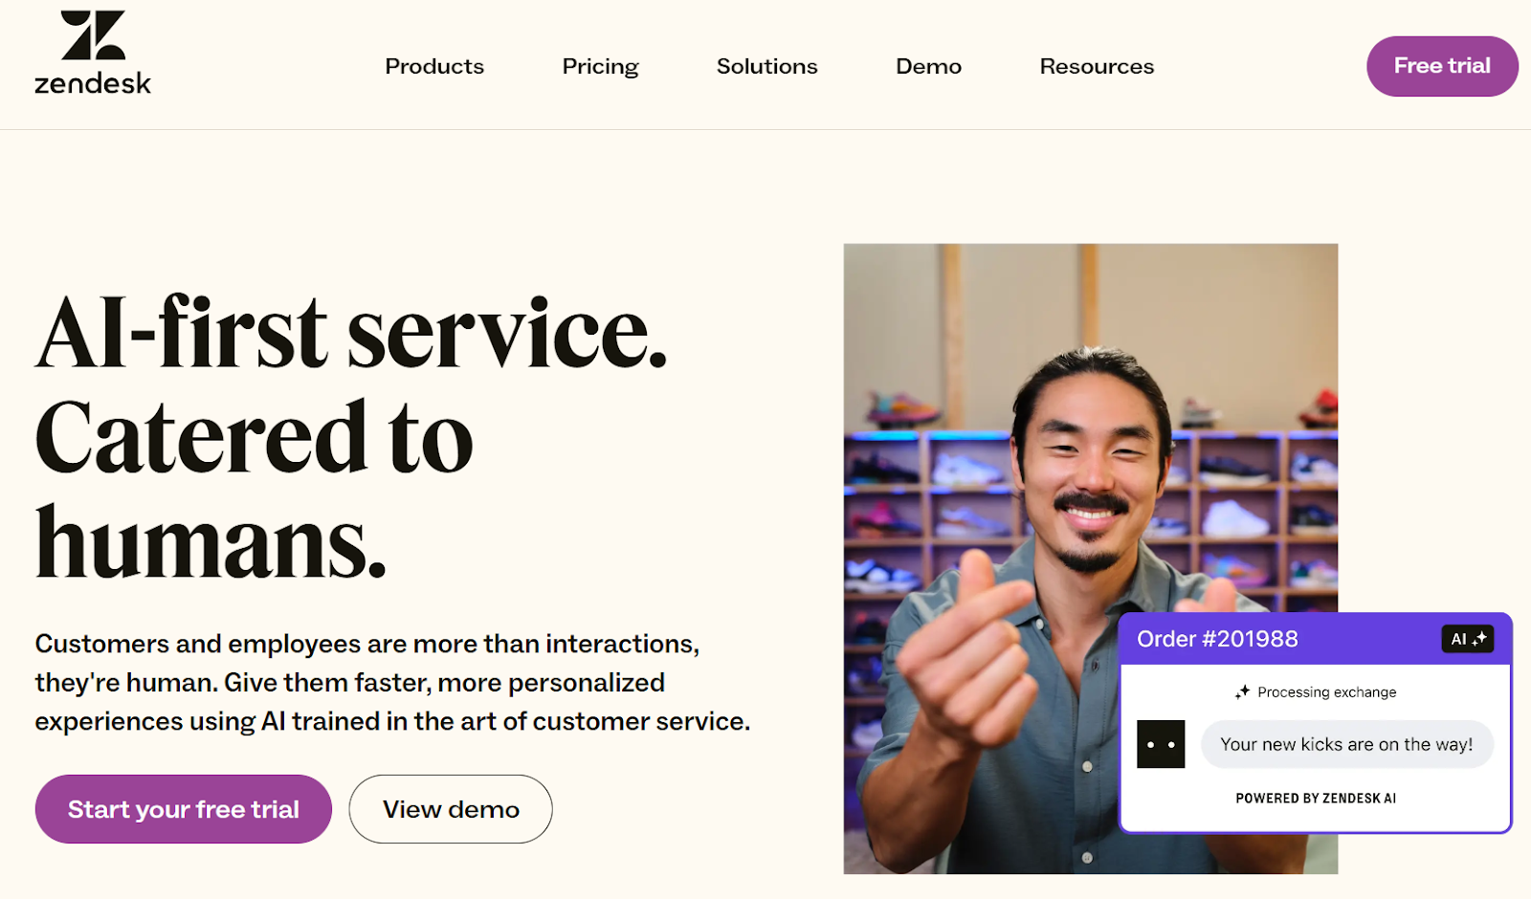The height and width of the screenshot is (899, 1531).
Task: Click the sparkle icon beside Processing exchange
Action: pos(1242,692)
